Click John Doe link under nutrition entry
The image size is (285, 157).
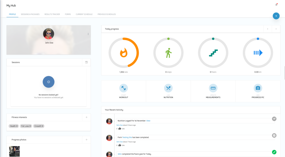coord(119,125)
